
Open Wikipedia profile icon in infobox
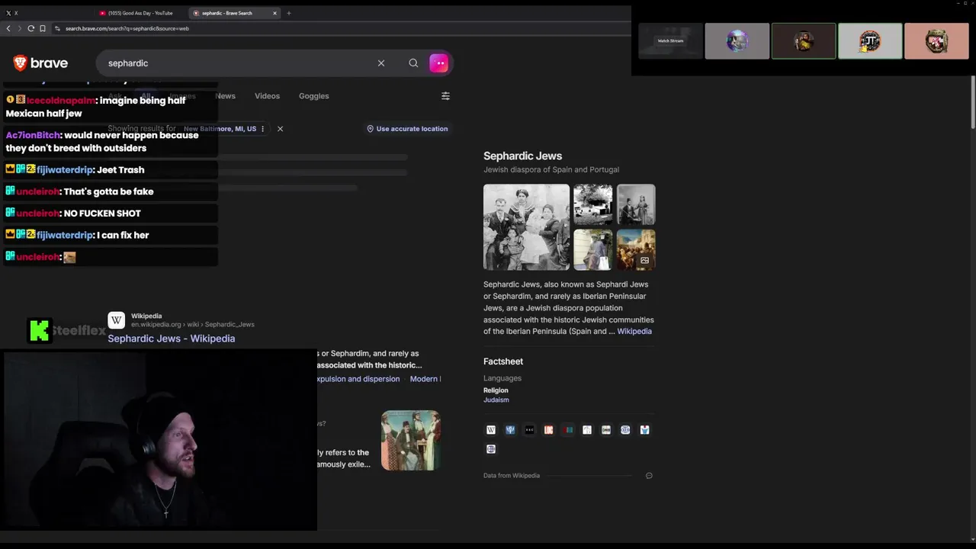[x=491, y=430]
